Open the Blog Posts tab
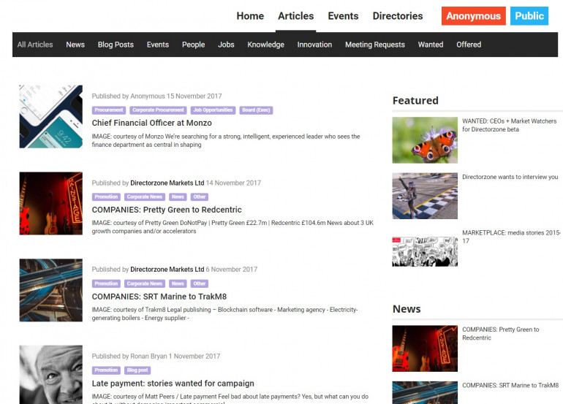The height and width of the screenshot is (404, 563). pos(116,45)
